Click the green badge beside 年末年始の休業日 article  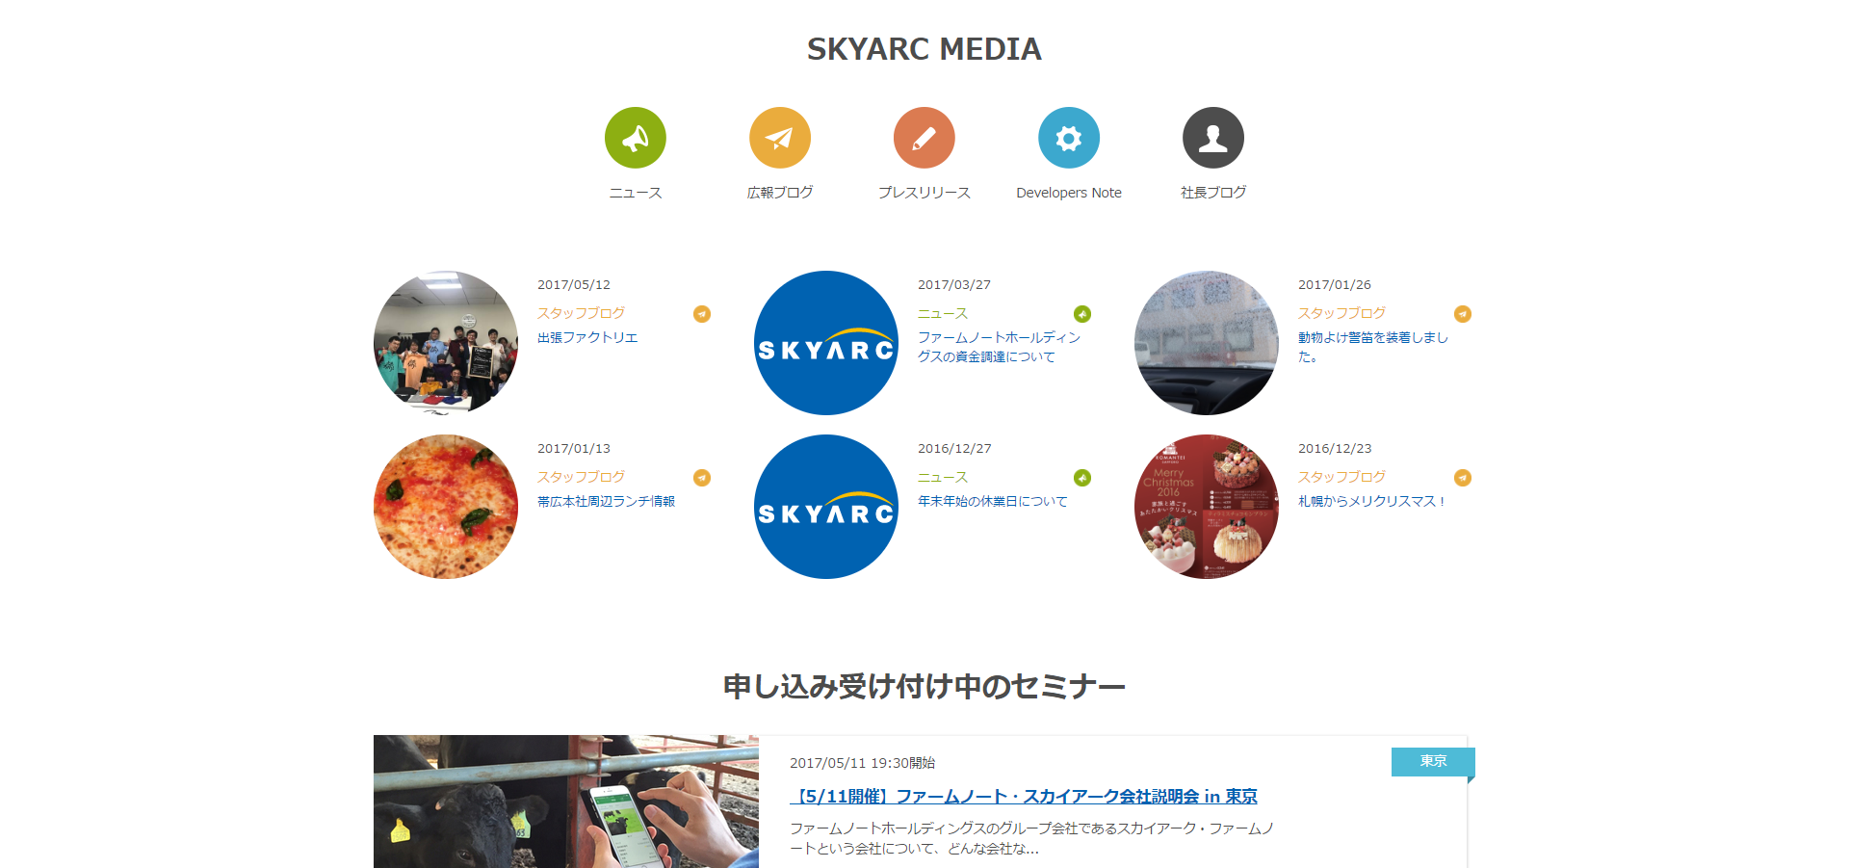[x=1083, y=477]
